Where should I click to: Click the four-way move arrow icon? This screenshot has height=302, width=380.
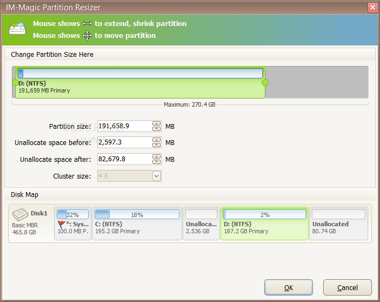pos(87,36)
